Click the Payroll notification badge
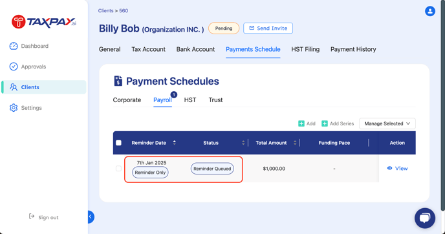This screenshot has width=445, height=234. pyautogui.click(x=174, y=95)
